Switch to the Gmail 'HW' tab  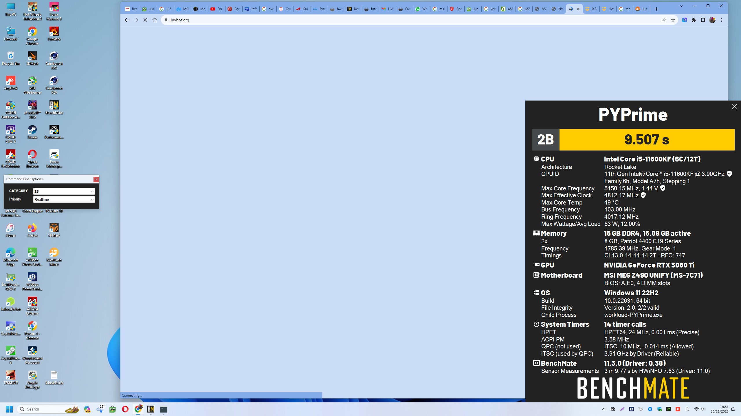tap(387, 9)
